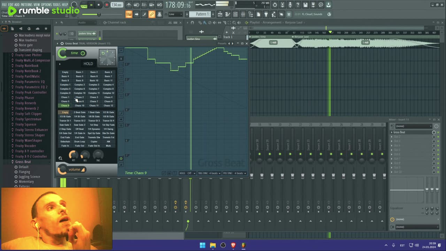Click the help question mark icon
The height and width of the screenshot is (251, 446).
pos(298,5)
